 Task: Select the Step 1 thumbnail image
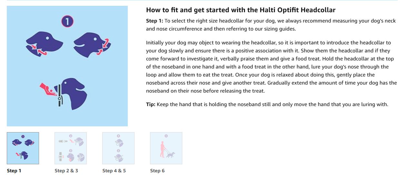[23, 148]
